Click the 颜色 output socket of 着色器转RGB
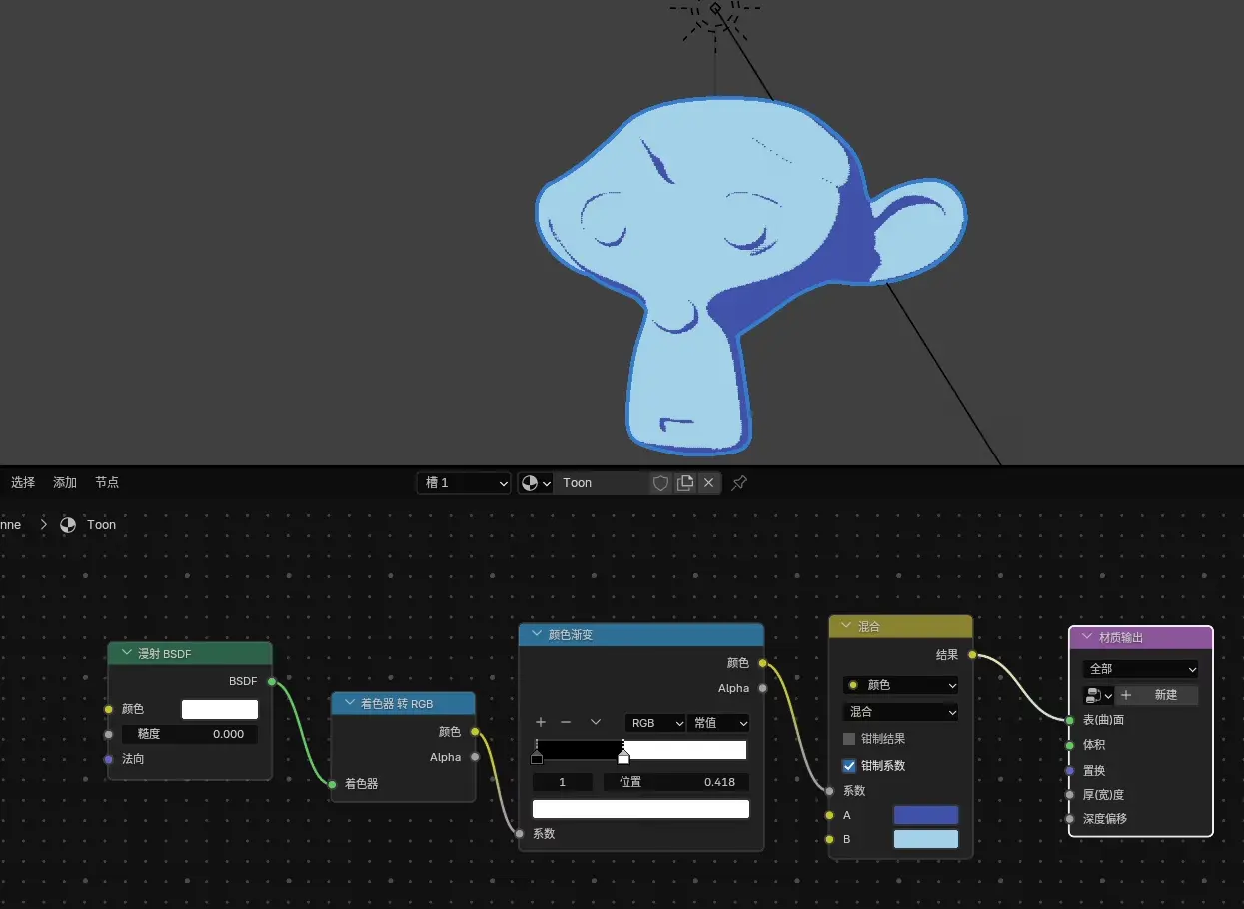 475,732
